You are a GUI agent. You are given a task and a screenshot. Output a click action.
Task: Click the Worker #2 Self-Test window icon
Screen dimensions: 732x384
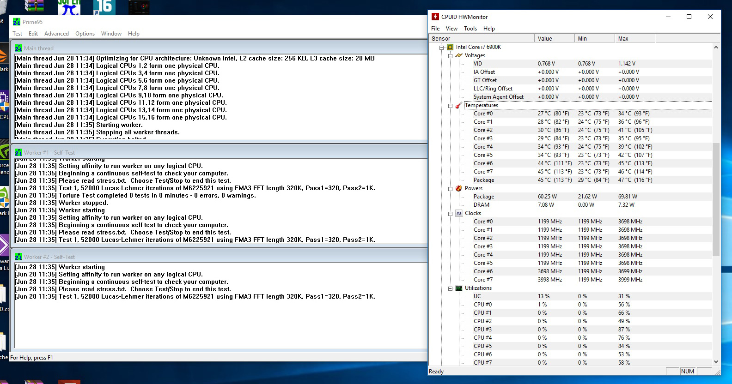click(x=18, y=257)
